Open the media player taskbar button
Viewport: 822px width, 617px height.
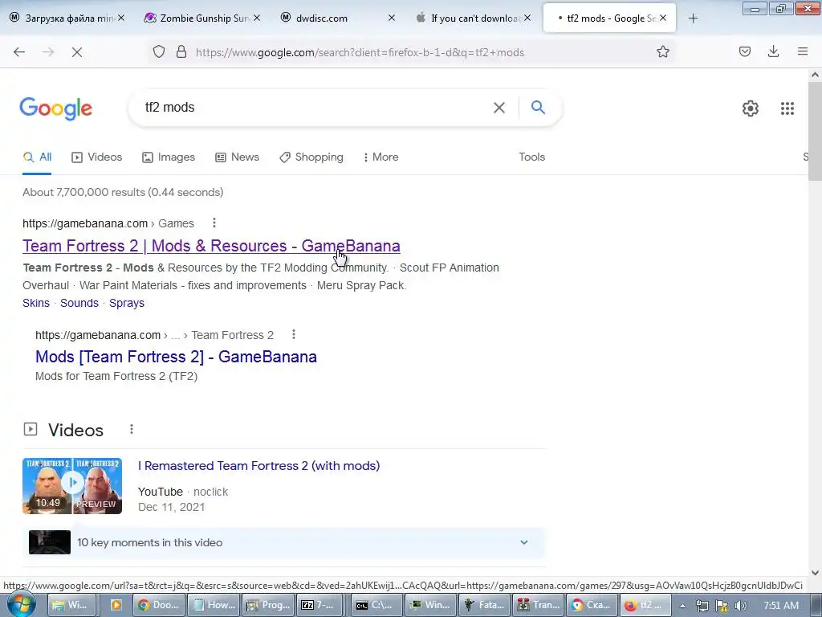point(116,605)
